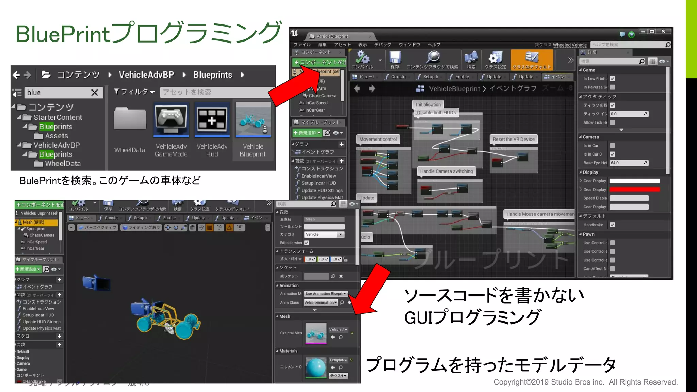Screen dimensions: 697x392
Task: Open Compile options dropdown arrow, upper-right editor
Action: tap(380, 60)
